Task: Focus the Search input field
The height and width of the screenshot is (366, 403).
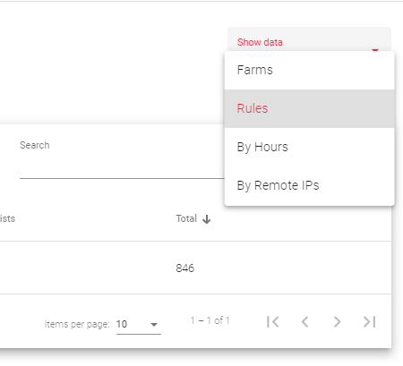Action: [122, 168]
